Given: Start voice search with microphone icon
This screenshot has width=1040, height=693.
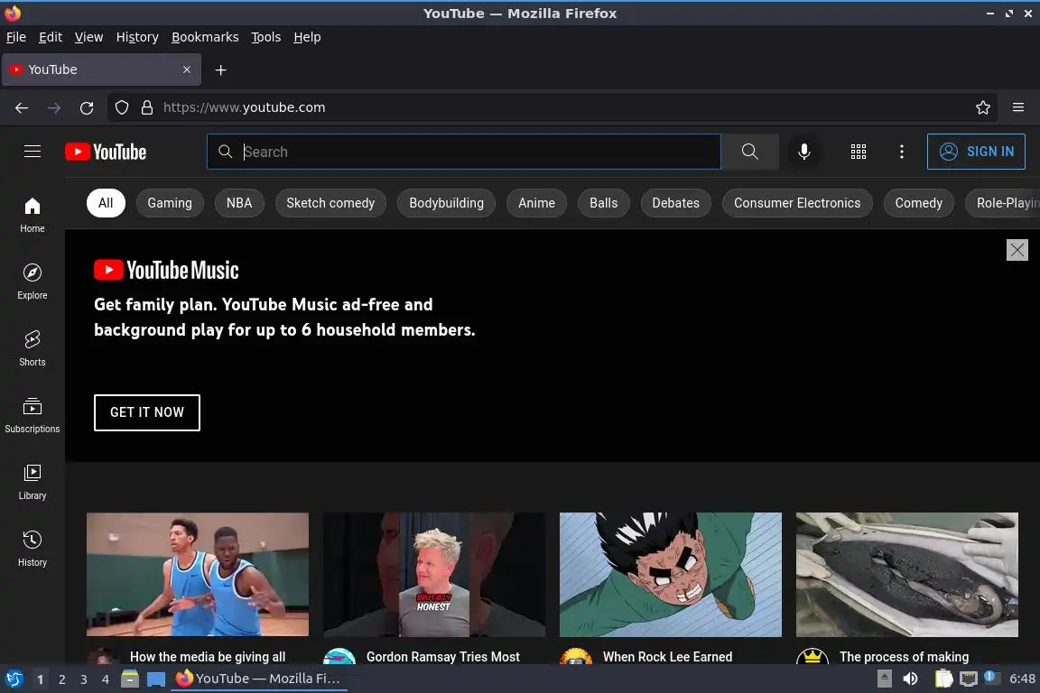Looking at the screenshot, I should click(803, 152).
